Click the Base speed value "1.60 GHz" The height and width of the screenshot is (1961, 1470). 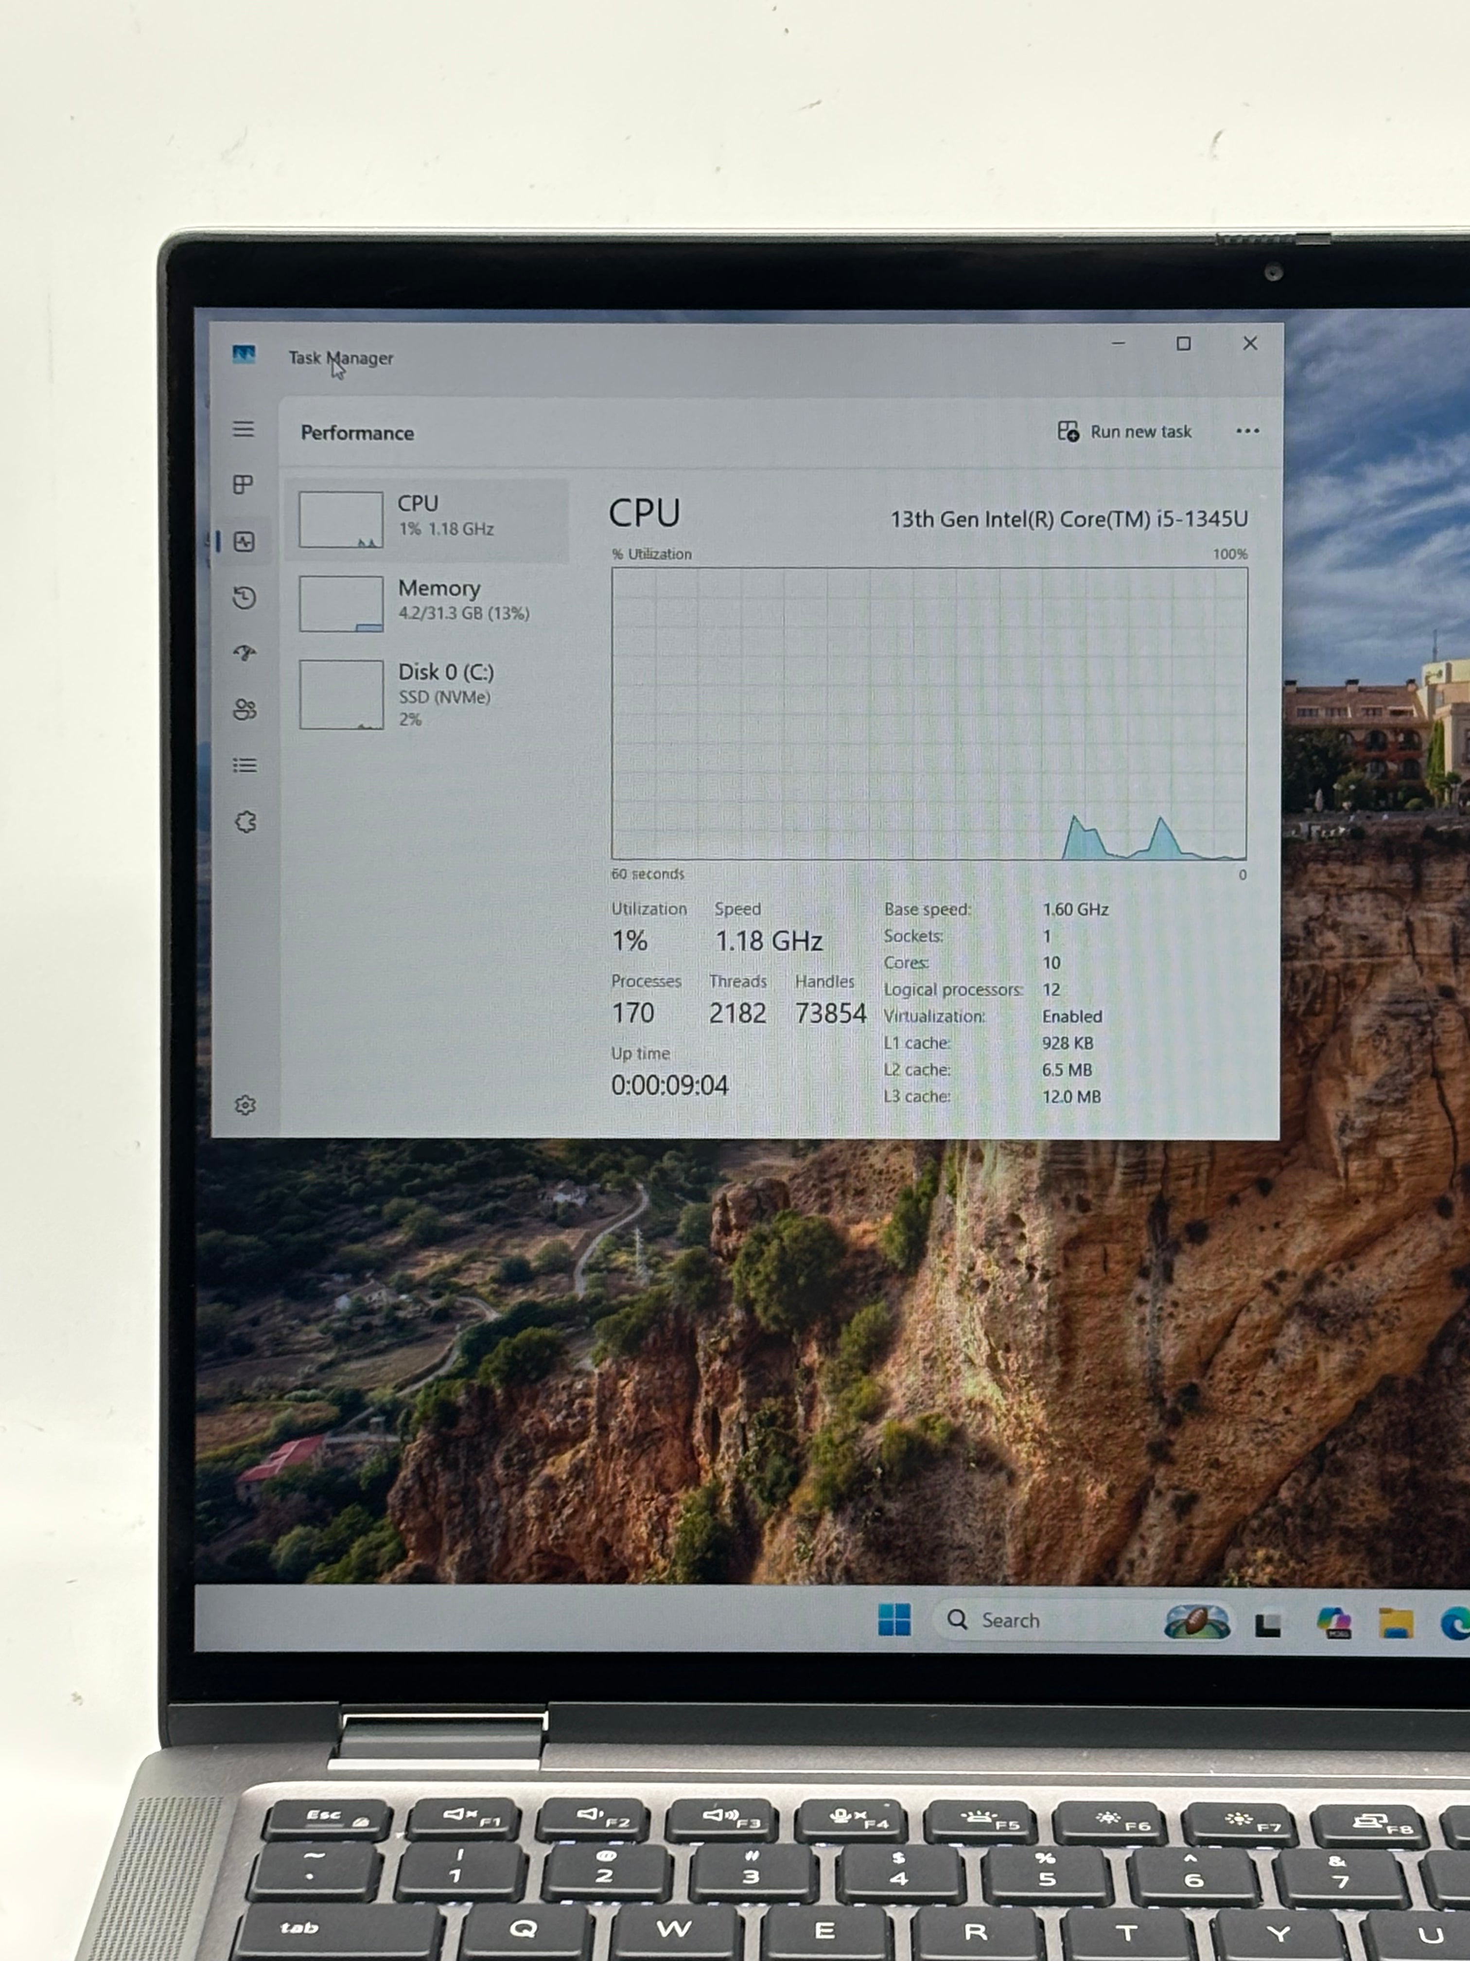(1076, 909)
